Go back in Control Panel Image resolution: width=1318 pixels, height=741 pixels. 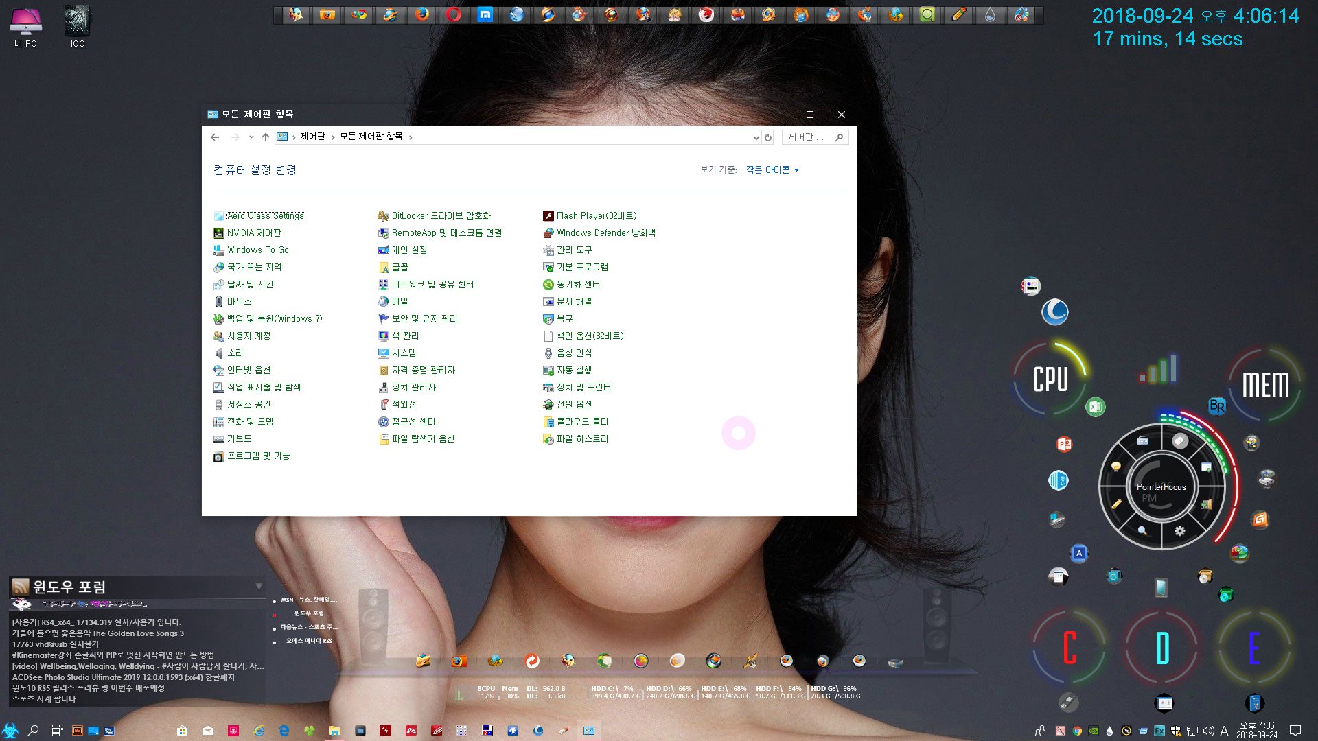215,137
